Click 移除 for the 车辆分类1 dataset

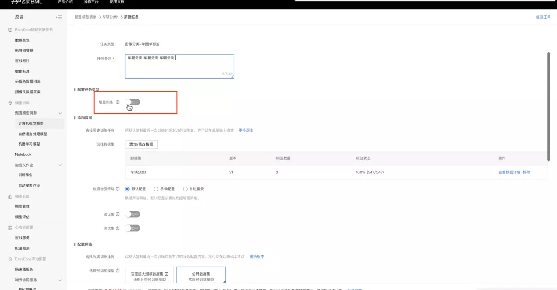click(527, 172)
